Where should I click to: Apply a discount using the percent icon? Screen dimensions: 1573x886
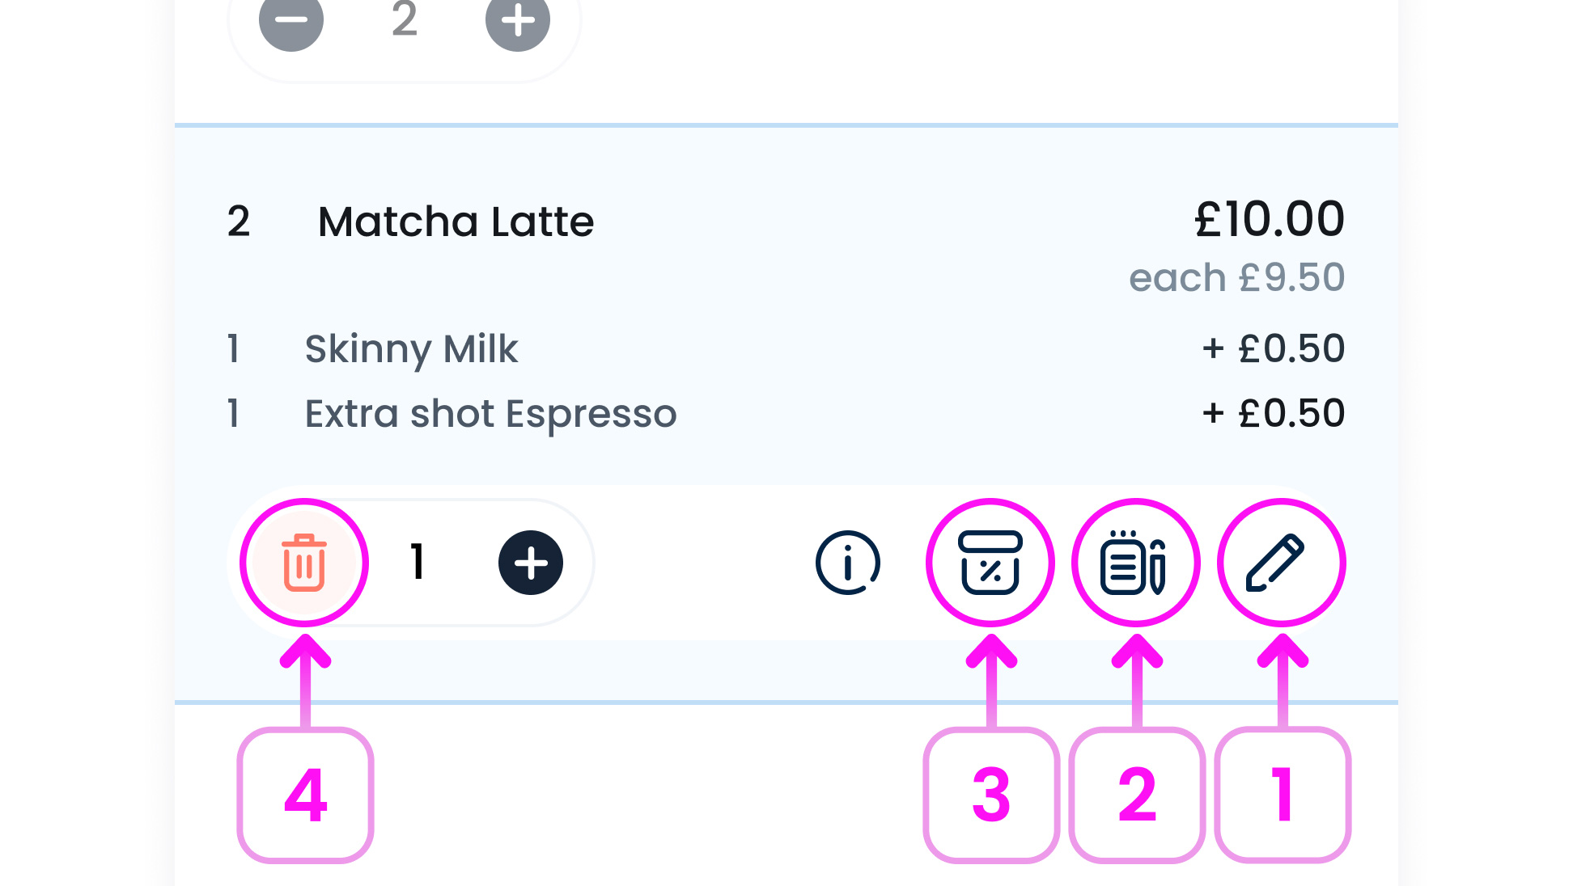point(990,563)
